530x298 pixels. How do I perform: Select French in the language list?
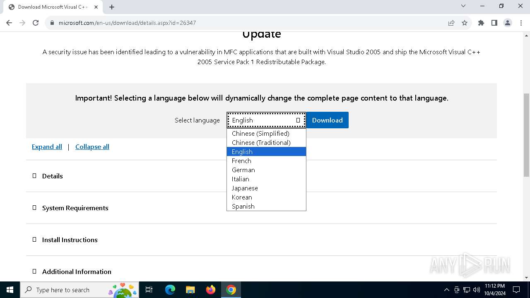[266, 161]
